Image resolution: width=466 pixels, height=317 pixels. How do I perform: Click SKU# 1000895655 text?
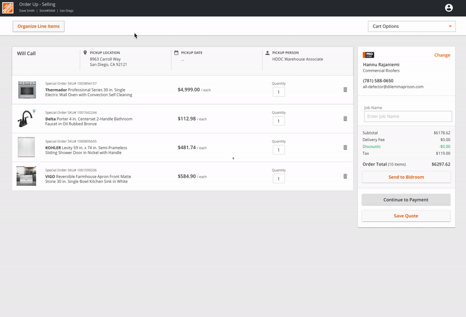pyautogui.click(x=71, y=141)
